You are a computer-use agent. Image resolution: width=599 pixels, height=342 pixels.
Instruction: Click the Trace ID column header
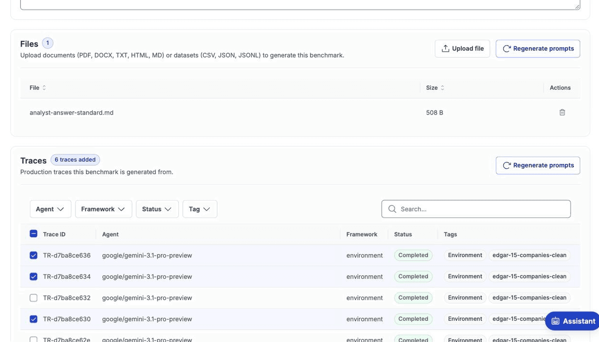tap(54, 234)
